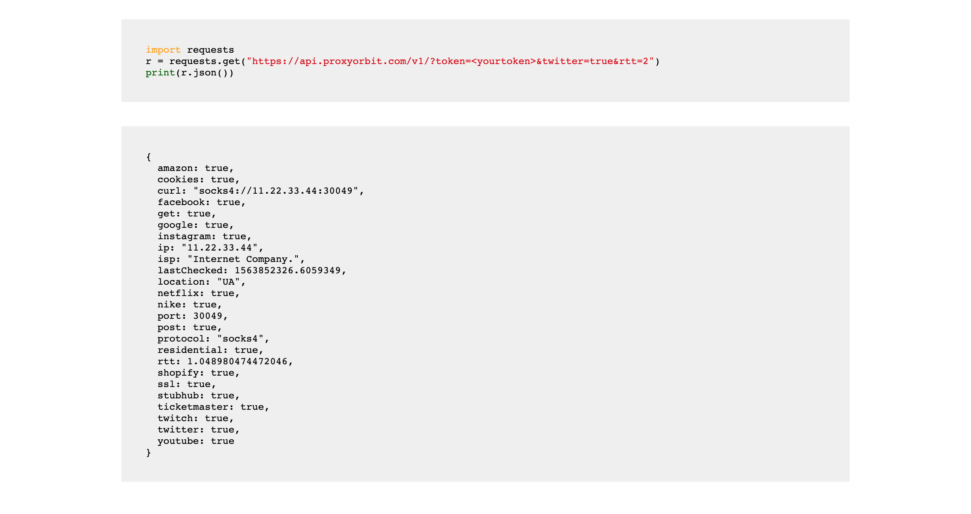Click the 'twitter: true' line
Image resolution: width=971 pixels, height=514 pixels.
pyautogui.click(x=199, y=430)
